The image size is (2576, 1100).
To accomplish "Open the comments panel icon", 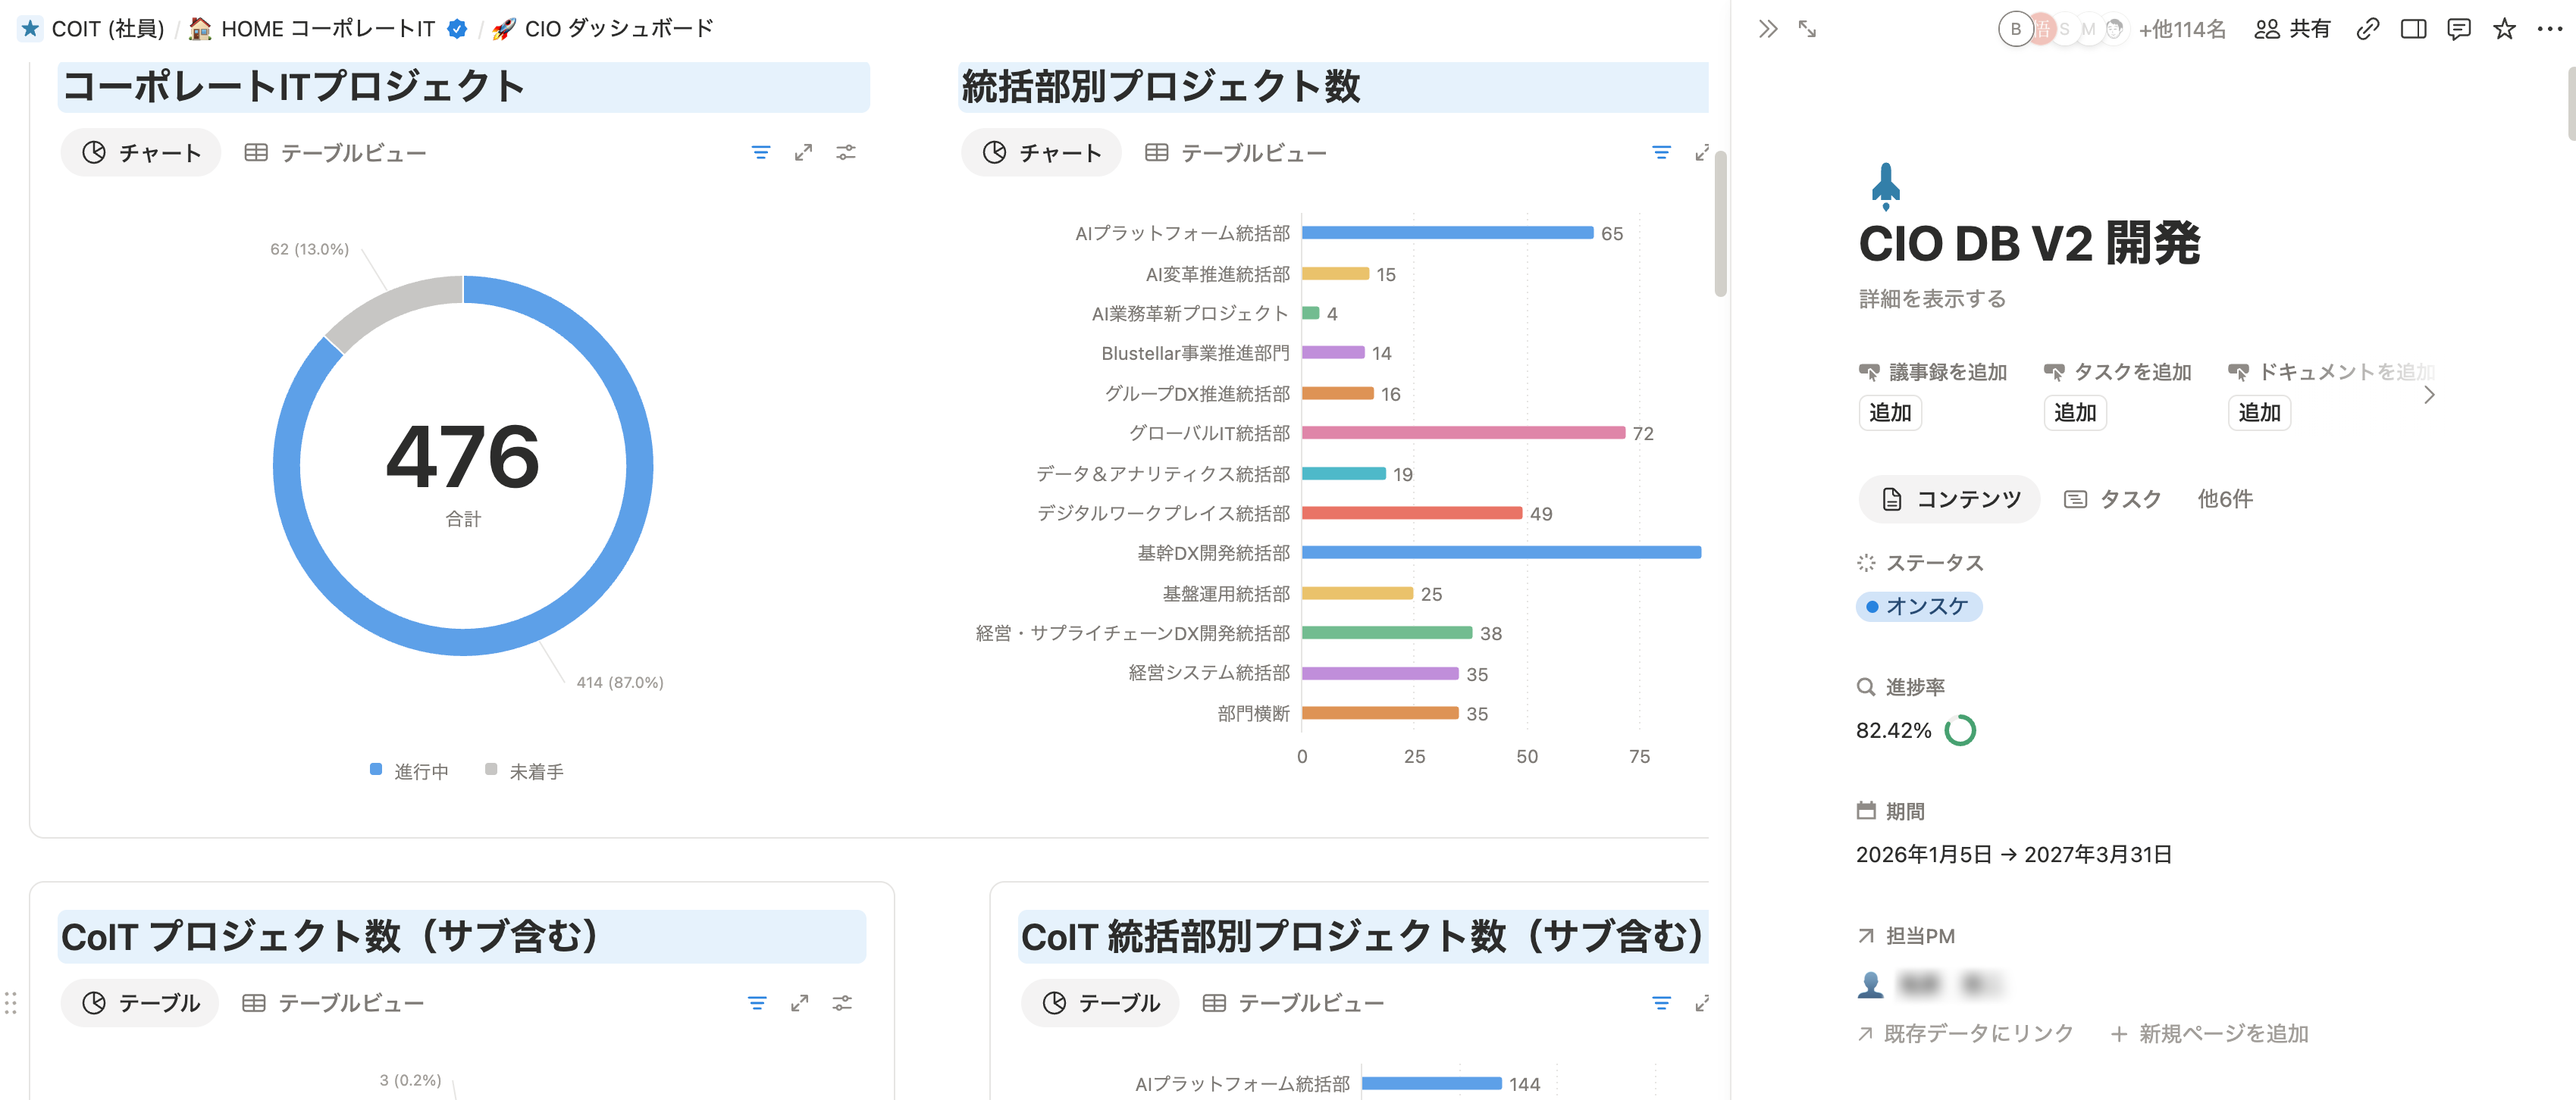I will click(2459, 29).
